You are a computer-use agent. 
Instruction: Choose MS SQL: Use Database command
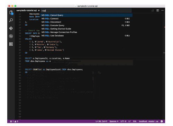86,36
